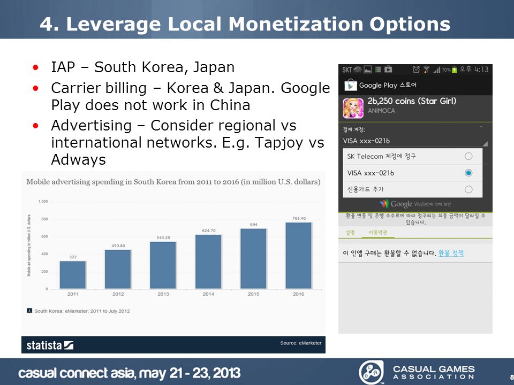The image size is (514, 385).
Task: Tap the picture notification icon in status bar
Action: coord(368,70)
